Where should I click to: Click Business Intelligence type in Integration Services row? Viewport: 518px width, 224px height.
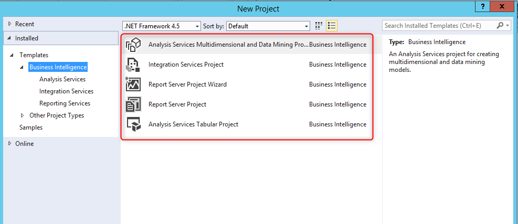click(x=337, y=65)
